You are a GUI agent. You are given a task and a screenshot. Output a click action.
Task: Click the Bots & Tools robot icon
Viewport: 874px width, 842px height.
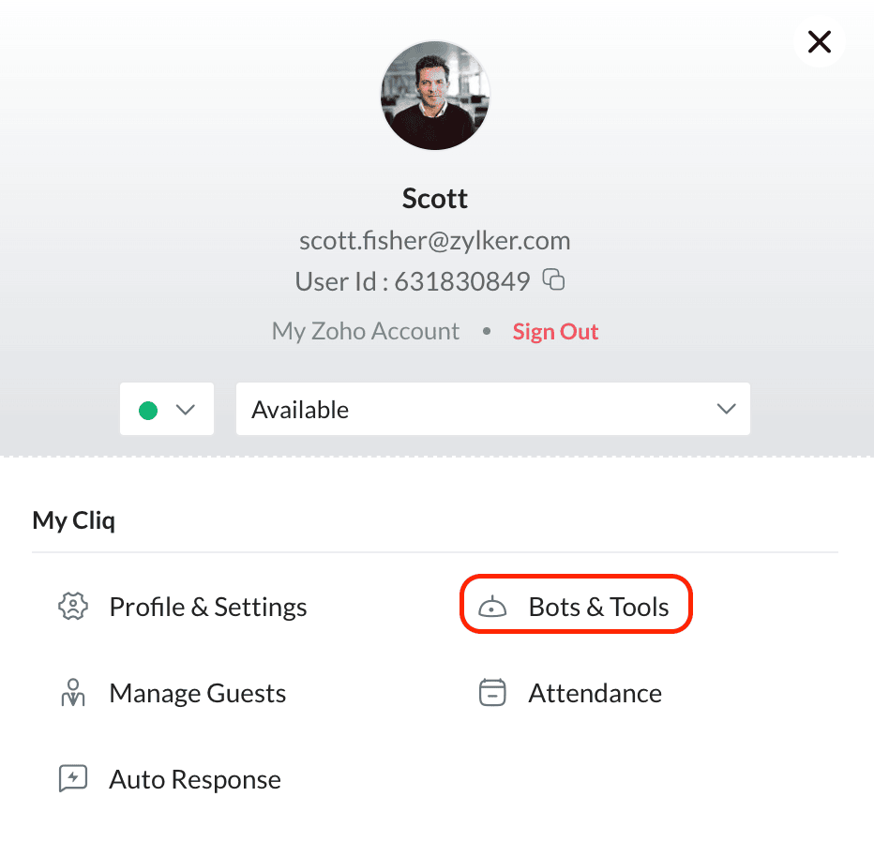[x=492, y=607]
